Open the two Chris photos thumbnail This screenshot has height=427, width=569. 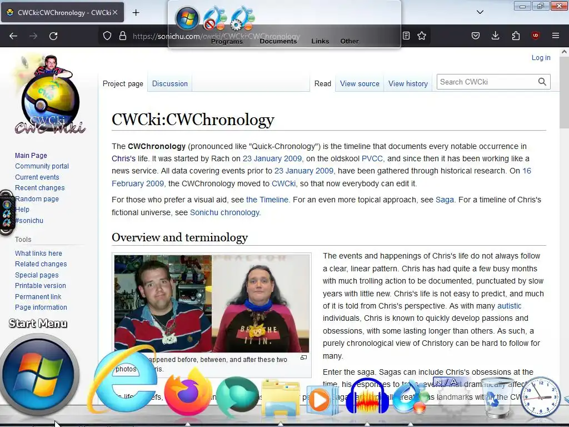click(212, 304)
